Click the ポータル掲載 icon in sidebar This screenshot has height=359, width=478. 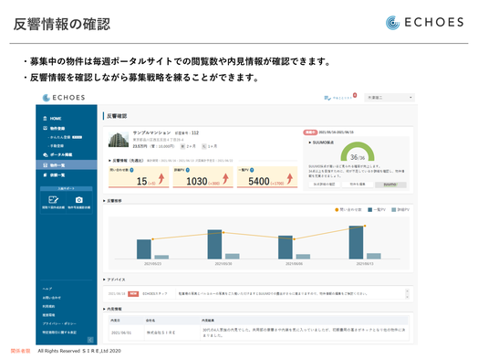[45, 154]
